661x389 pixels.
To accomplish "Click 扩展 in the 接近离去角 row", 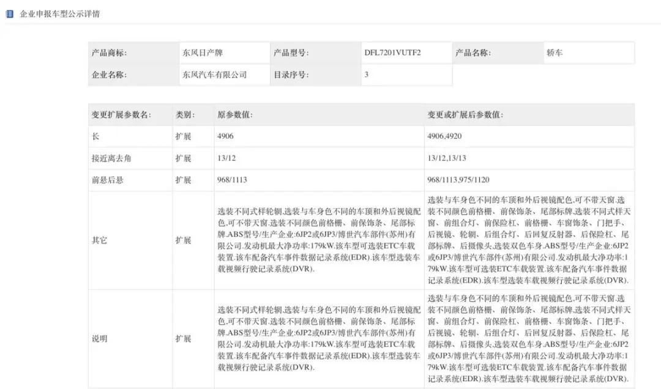I will [x=184, y=158].
